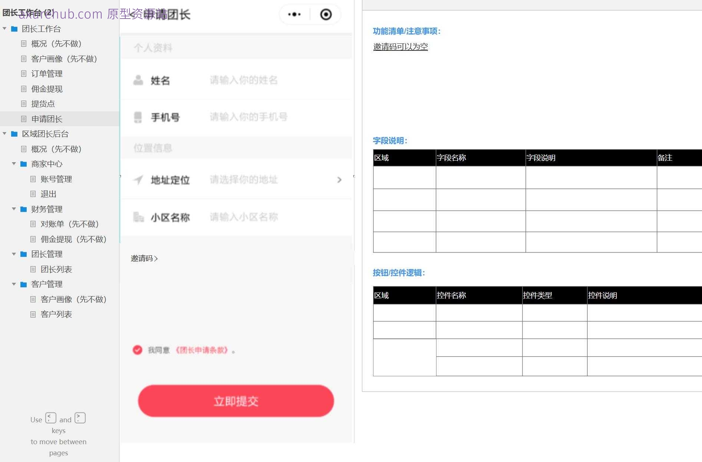Toggle the 我同意 agreement checkbox
Screen dimensions: 702x462
137,350
